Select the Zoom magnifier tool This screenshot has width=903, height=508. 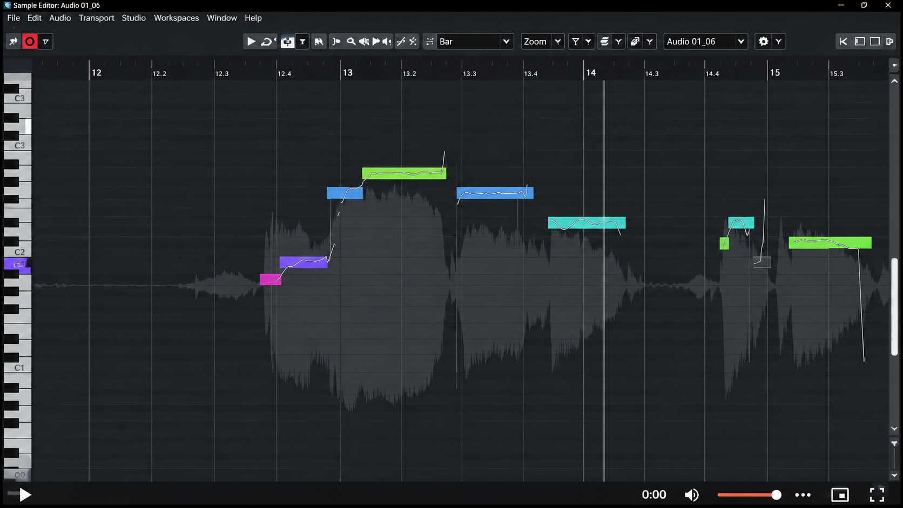coord(351,42)
